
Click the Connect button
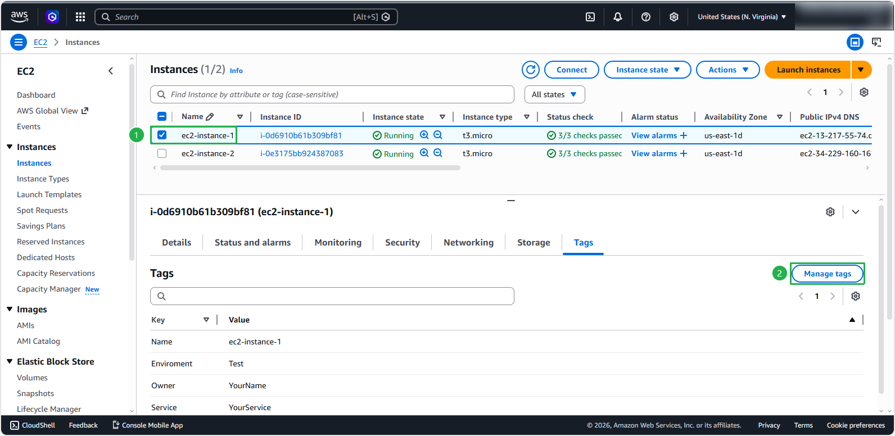572,70
